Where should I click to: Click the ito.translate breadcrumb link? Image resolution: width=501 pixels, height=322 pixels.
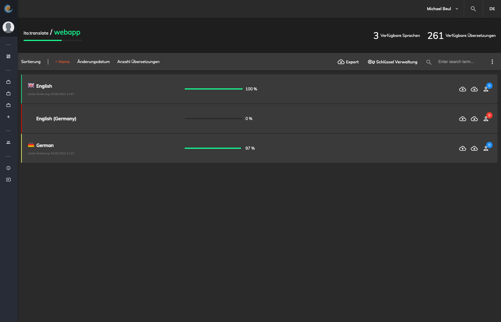[36, 33]
